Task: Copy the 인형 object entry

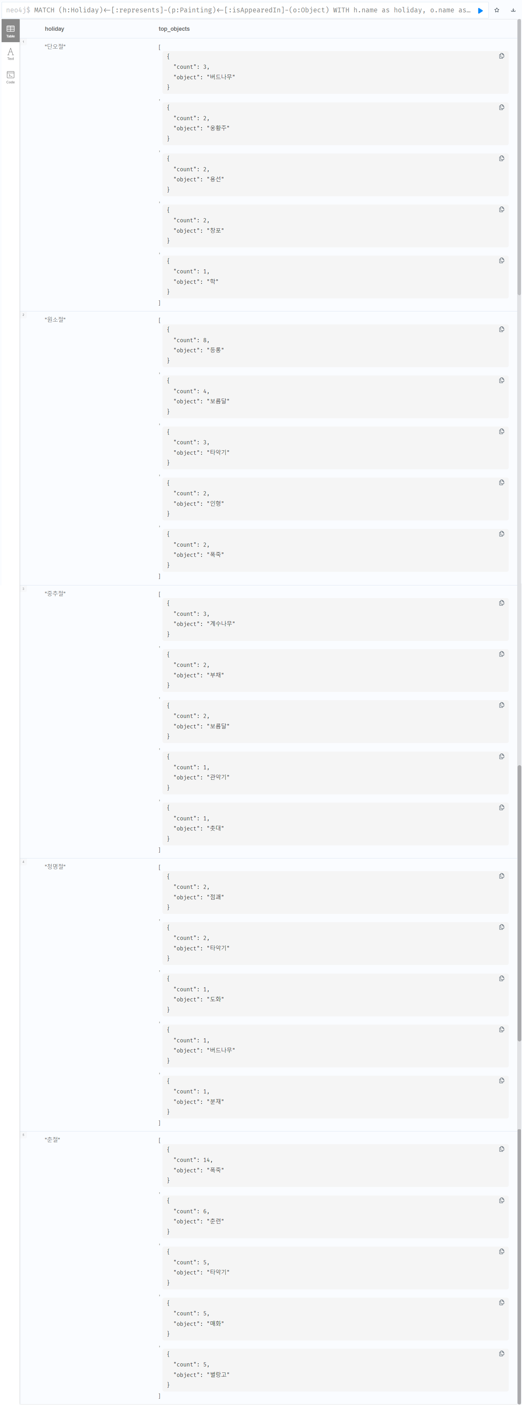Action: point(501,483)
